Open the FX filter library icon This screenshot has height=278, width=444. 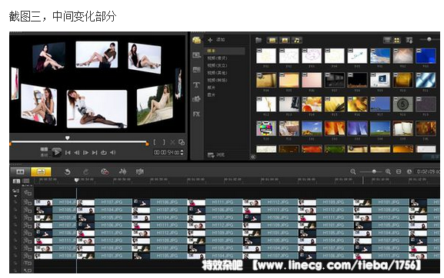(x=196, y=114)
